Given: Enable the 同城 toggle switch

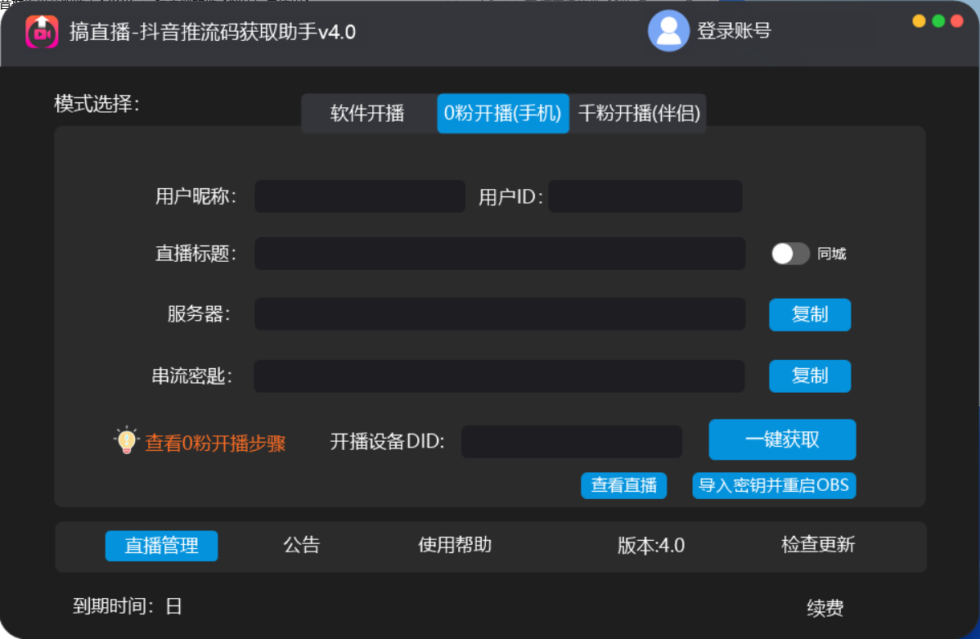Looking at the screenshot, I should point(789,254).
